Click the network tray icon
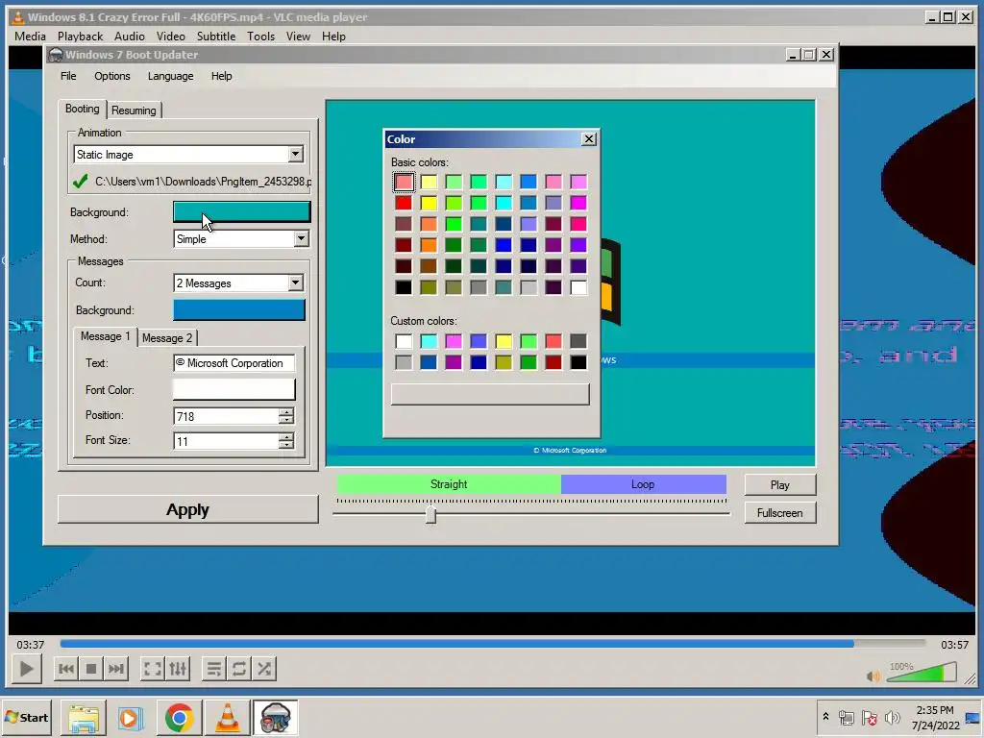Viewport: 984px width, 738px height. point(847,717)
